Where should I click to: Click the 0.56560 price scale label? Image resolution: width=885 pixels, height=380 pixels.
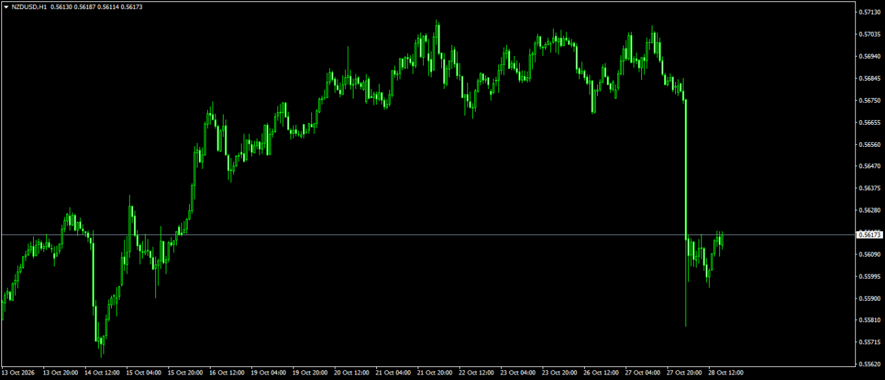pos(871,145)
